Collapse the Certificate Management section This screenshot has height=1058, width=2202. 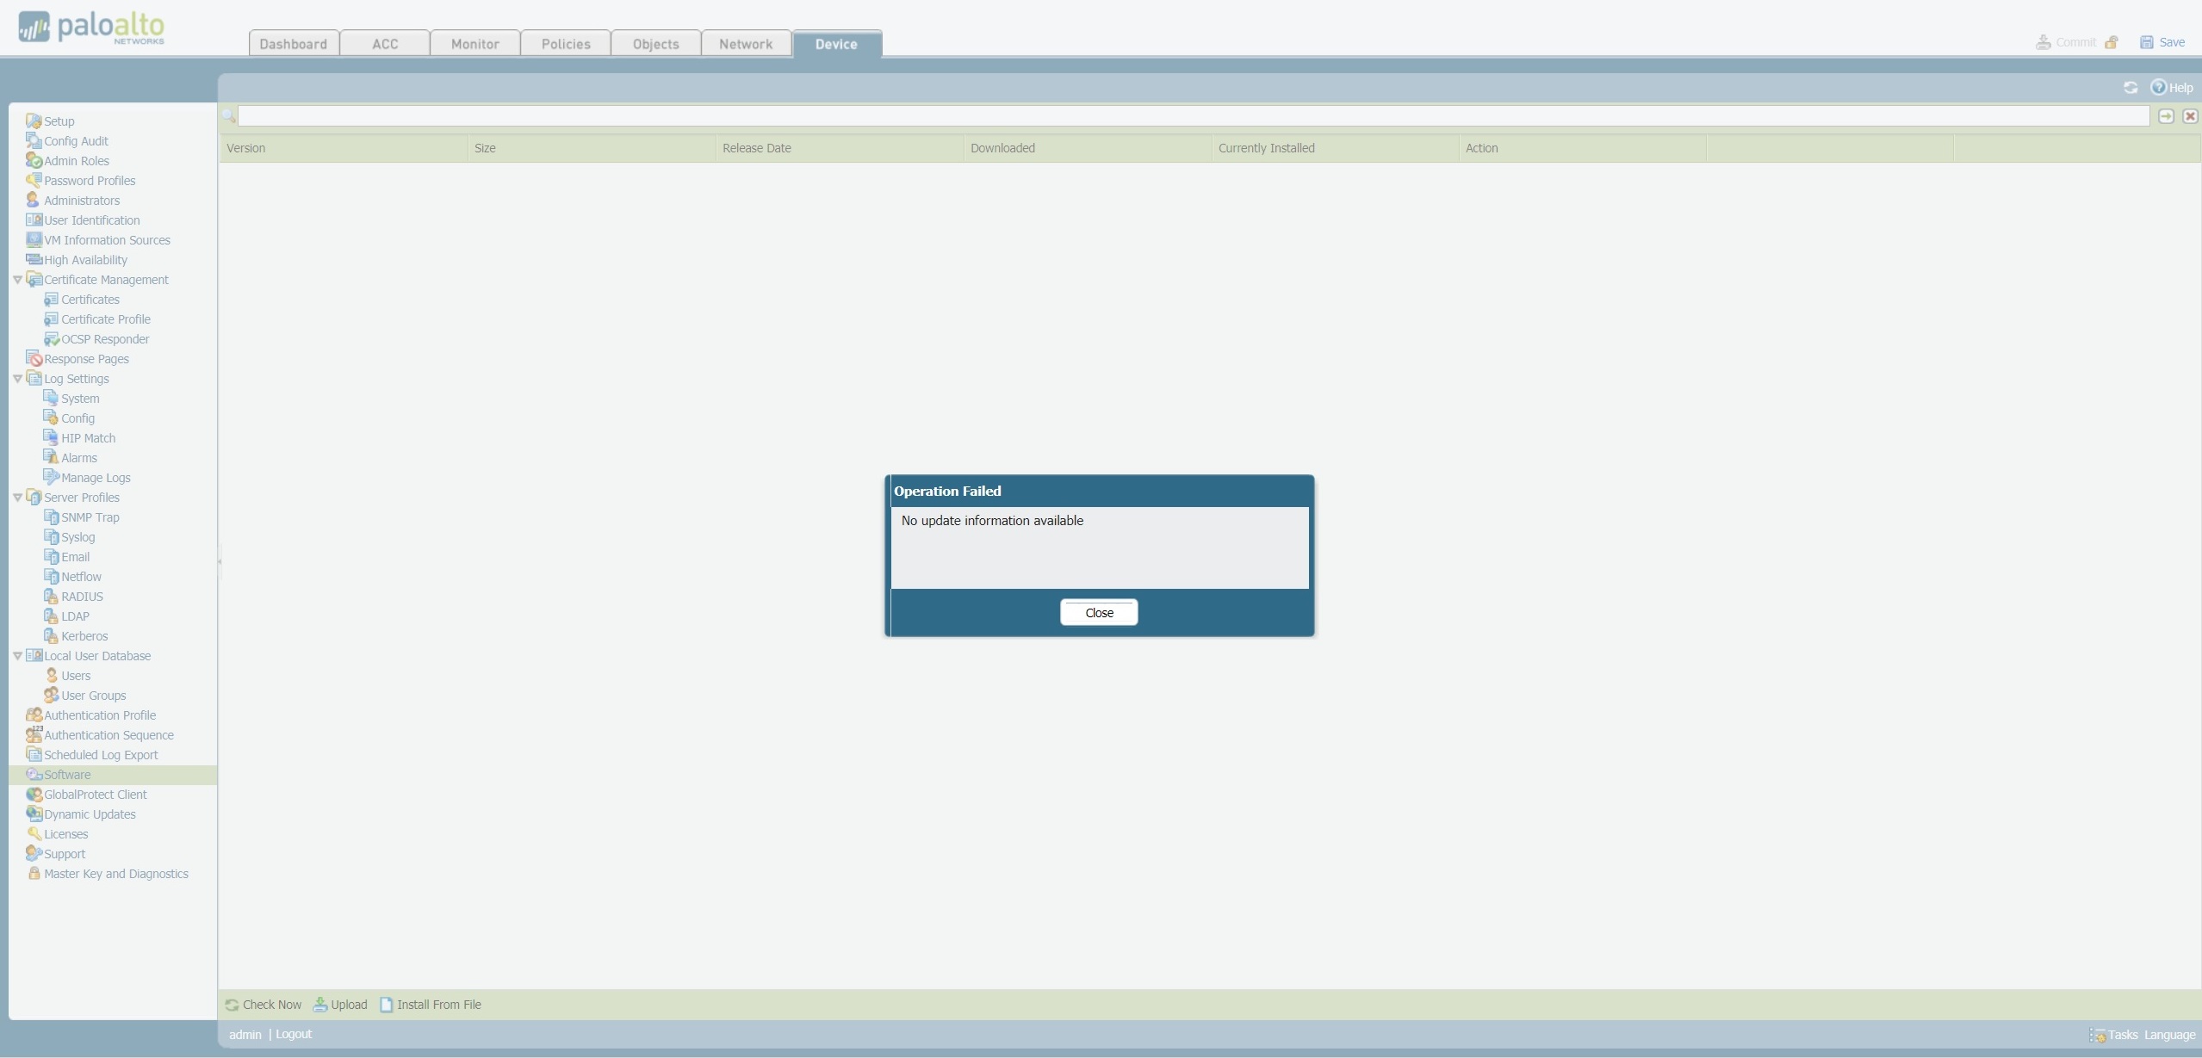[x=17, y=279]
